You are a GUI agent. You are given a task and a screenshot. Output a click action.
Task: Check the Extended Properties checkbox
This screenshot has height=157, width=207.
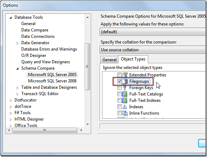119,75
